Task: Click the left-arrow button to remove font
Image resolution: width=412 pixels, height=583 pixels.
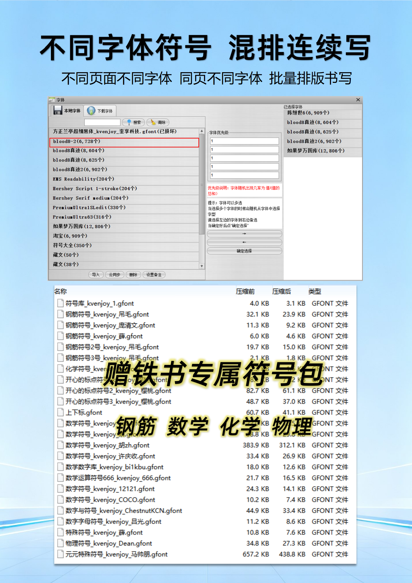Action: tap(244, 242)
